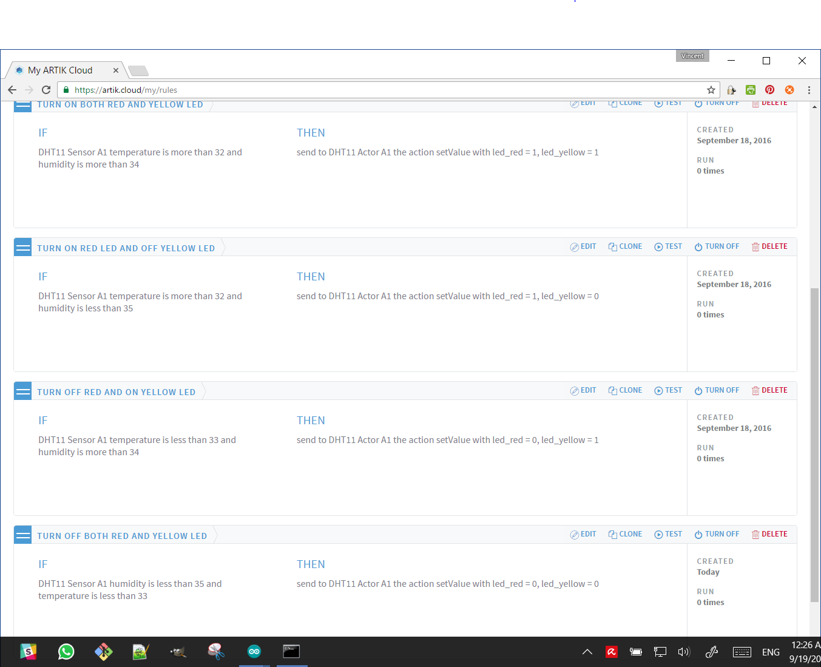Open WhatsApp from the taskbar
The height and width of the screenshot is (667, 821).
tap(66, 651)
